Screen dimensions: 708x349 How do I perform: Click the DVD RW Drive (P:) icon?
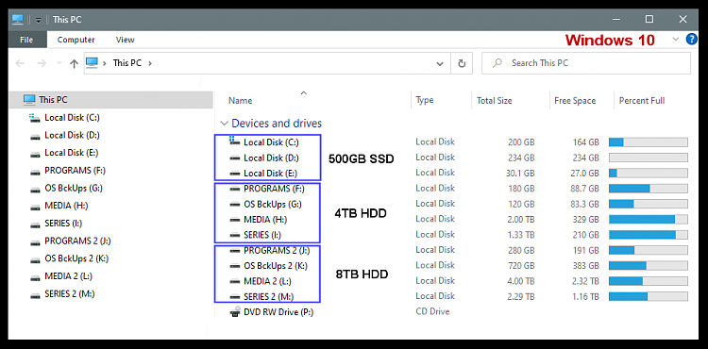pos(235,311)
